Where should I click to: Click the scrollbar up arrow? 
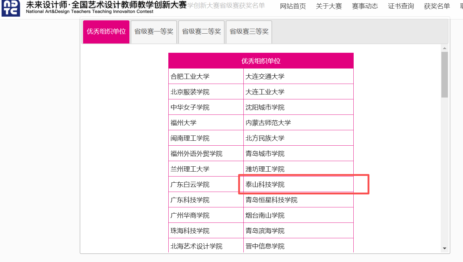(x=444, y=48)
